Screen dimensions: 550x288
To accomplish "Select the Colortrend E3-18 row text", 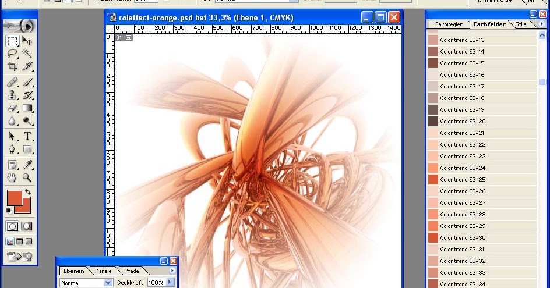I will (x=462, y=98).
